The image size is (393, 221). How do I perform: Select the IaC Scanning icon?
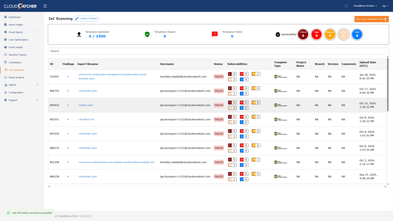[x=6, y=69]
